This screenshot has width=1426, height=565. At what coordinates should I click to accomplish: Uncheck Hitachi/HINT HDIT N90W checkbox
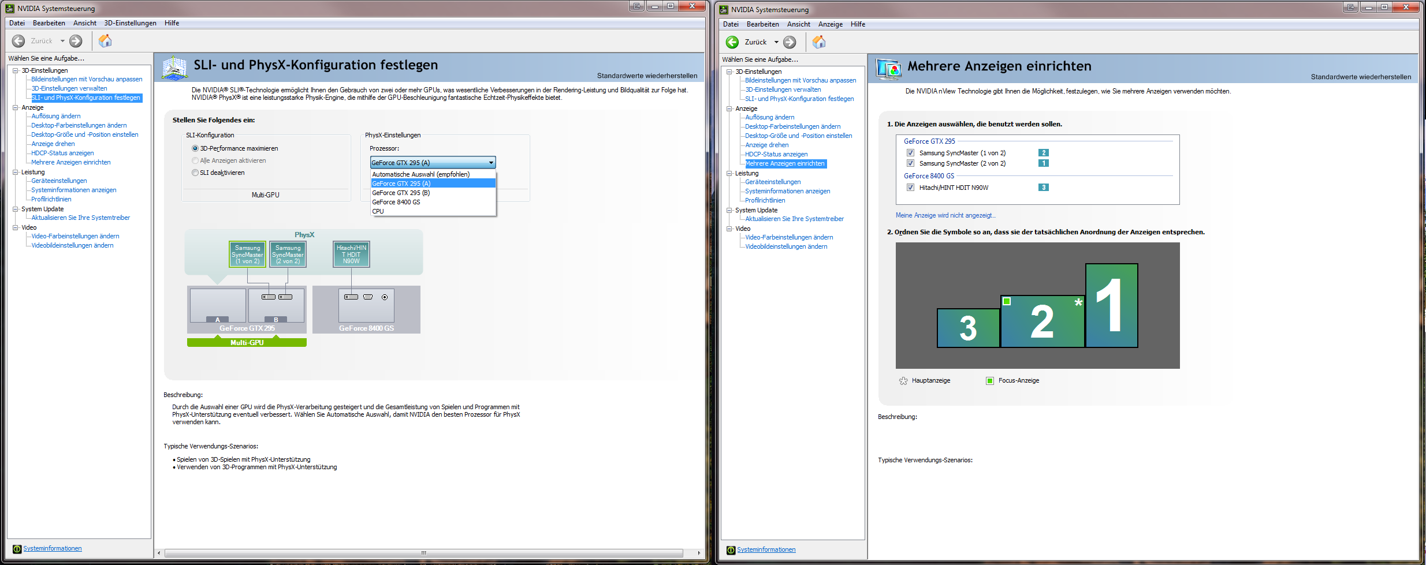910,188
